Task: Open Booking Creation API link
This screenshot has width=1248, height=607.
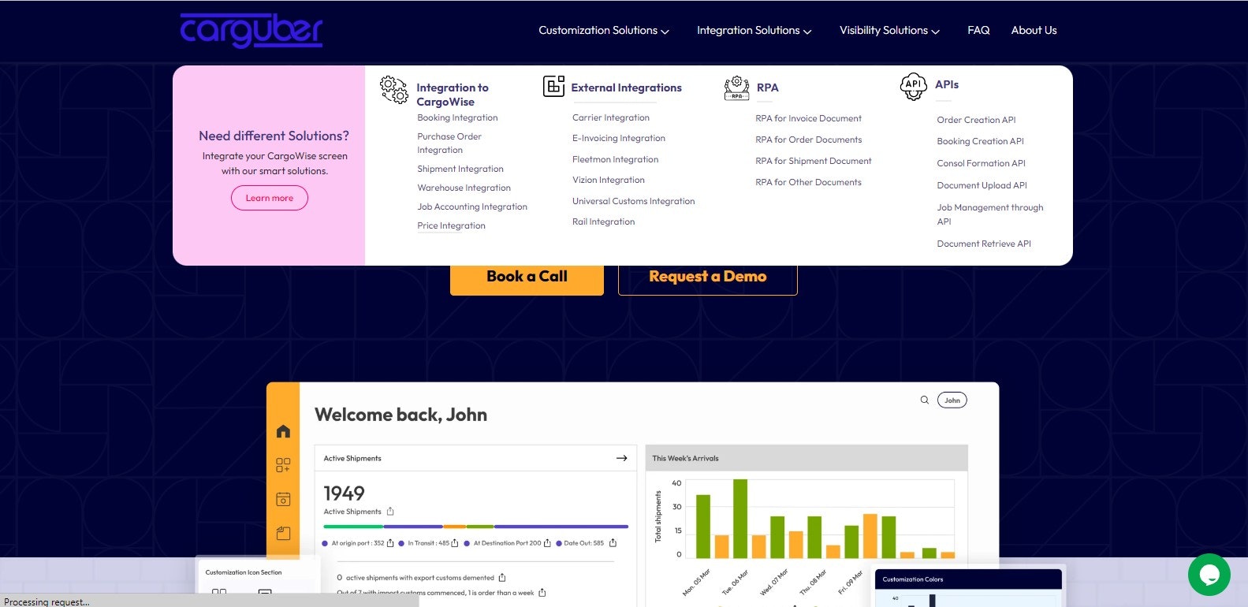Action: [x=980, y=141]
